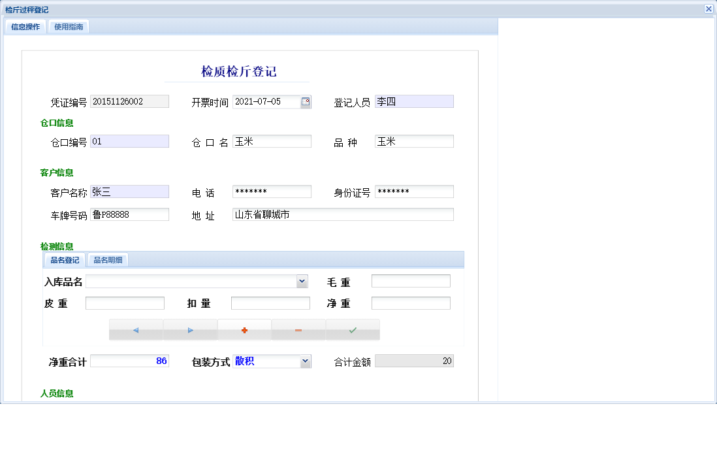The image size is (717, 462).
Task: Click the previous record arrow icon
Action: click(136, 329)
